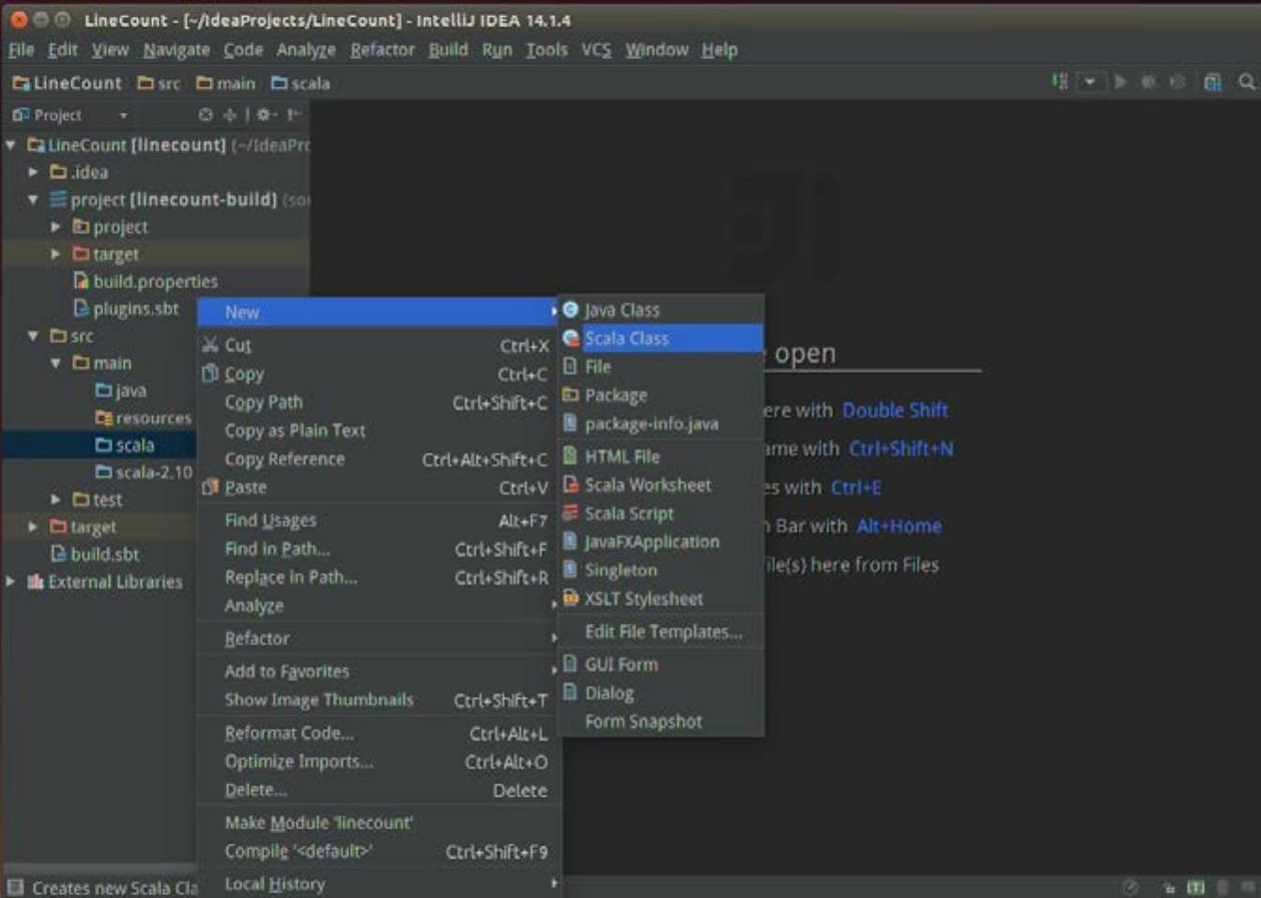Select Make Module 'linecount'
Image resolution: width=1261 pixels, height=898 pixels.
tap(378, 822)
